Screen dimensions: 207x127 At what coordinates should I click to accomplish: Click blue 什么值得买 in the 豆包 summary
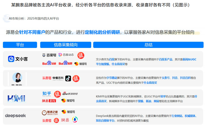click(150, 83)
